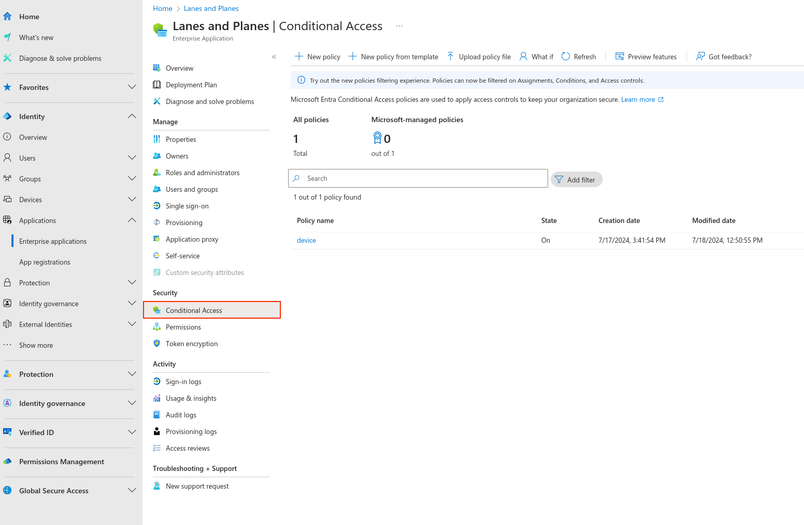Expand the External Identities chevron

point(132,324)
